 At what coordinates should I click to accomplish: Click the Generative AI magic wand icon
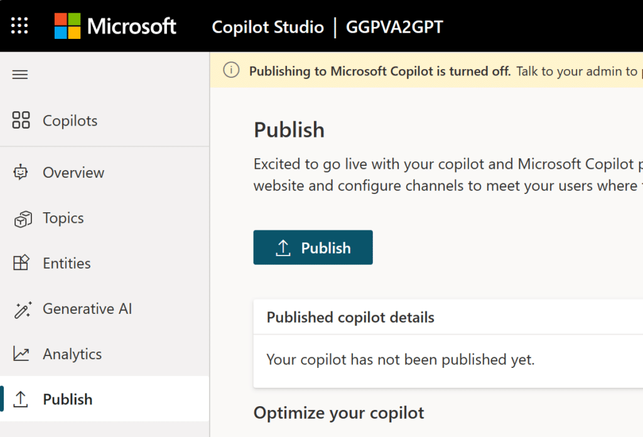pos(21,309)
